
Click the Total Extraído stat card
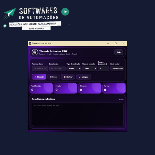coord(41,88)
